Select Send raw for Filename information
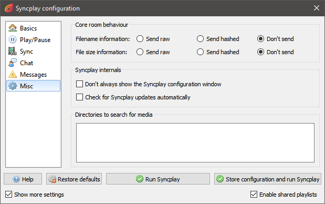This screenshot has width=325, height=204. point(140,39)
